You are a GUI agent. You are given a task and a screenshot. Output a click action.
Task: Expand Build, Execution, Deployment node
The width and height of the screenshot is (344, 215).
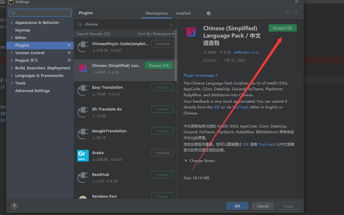tap(12, 68)
